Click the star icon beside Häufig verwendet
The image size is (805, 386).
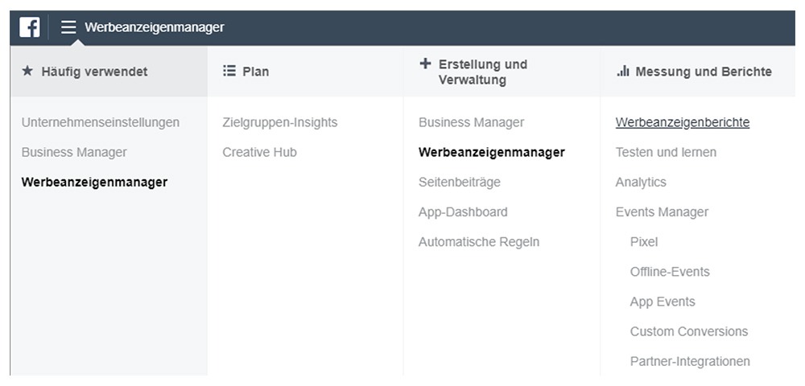pos(27,71)
